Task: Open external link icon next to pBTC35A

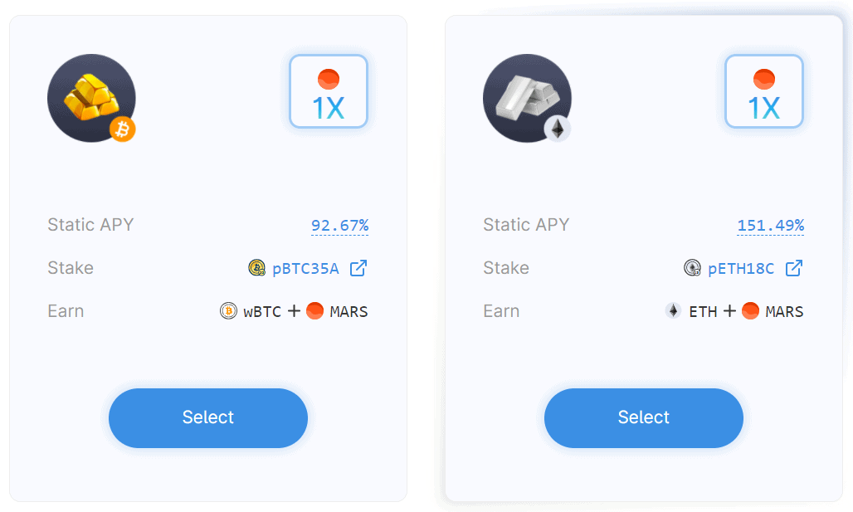Action: pyautogui.click(x=358, y=268)
